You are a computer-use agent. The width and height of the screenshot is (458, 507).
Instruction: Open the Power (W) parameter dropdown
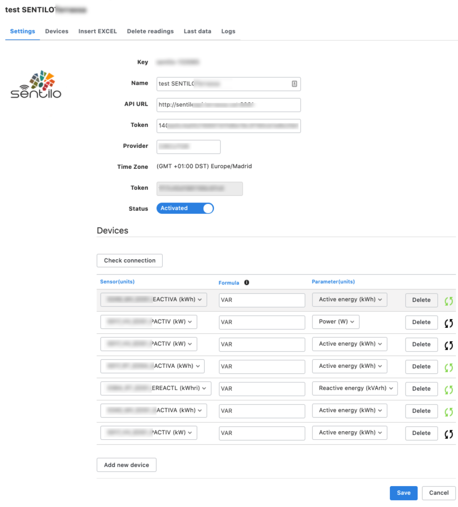(336, 322)
